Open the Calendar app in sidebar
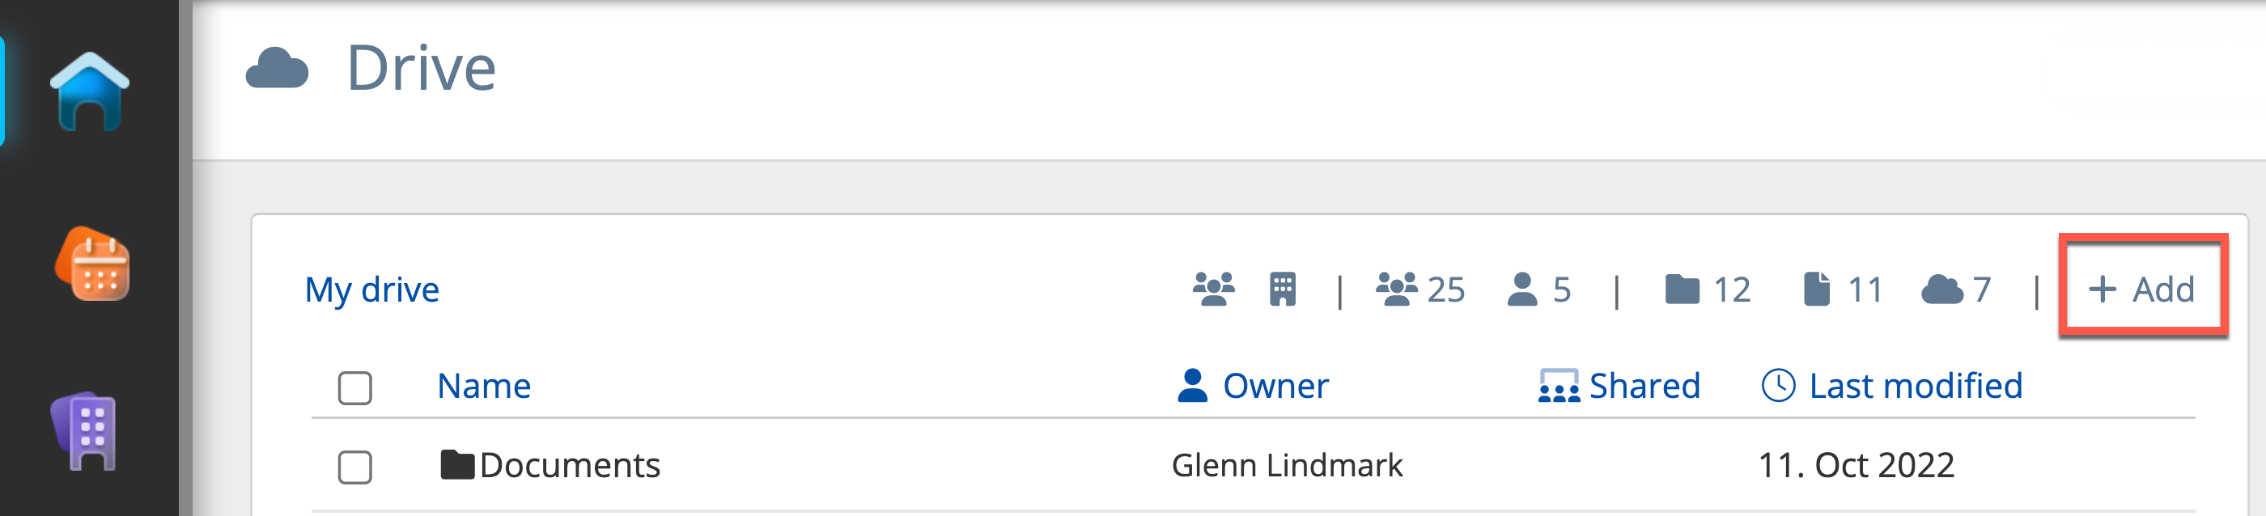 point(92,264)
